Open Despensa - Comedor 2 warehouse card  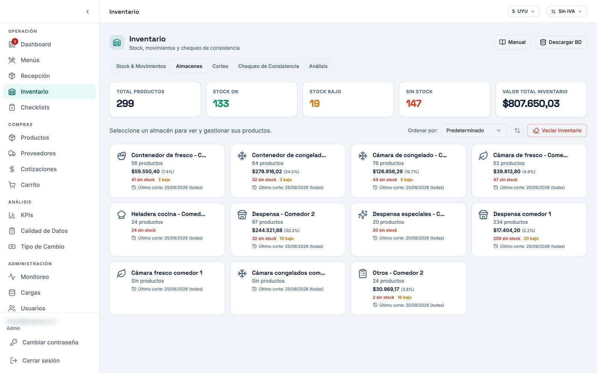point(288,229)
